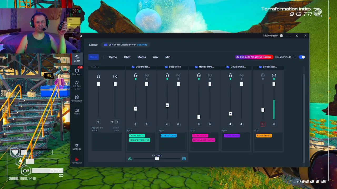
Task: Mute headphones on COD Moder... channel
Action: (136, 124)
